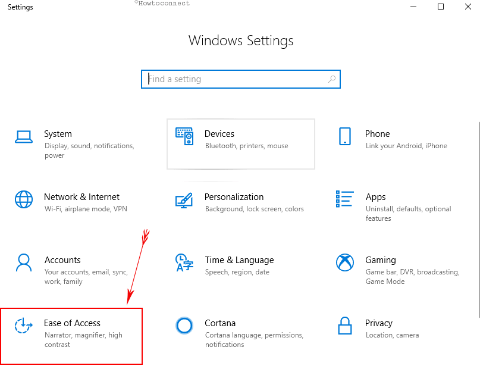The width and height of the screenshot is (480, 372).
Task: Open Network & Internet heading
Action: (81, 197)
